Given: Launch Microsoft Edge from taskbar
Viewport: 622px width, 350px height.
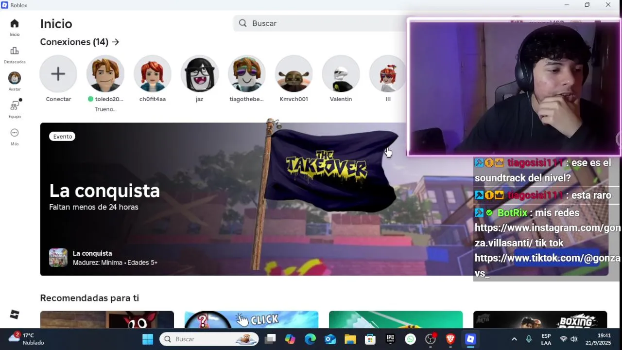Looking at the screenshot, I should tap(310, 339).
